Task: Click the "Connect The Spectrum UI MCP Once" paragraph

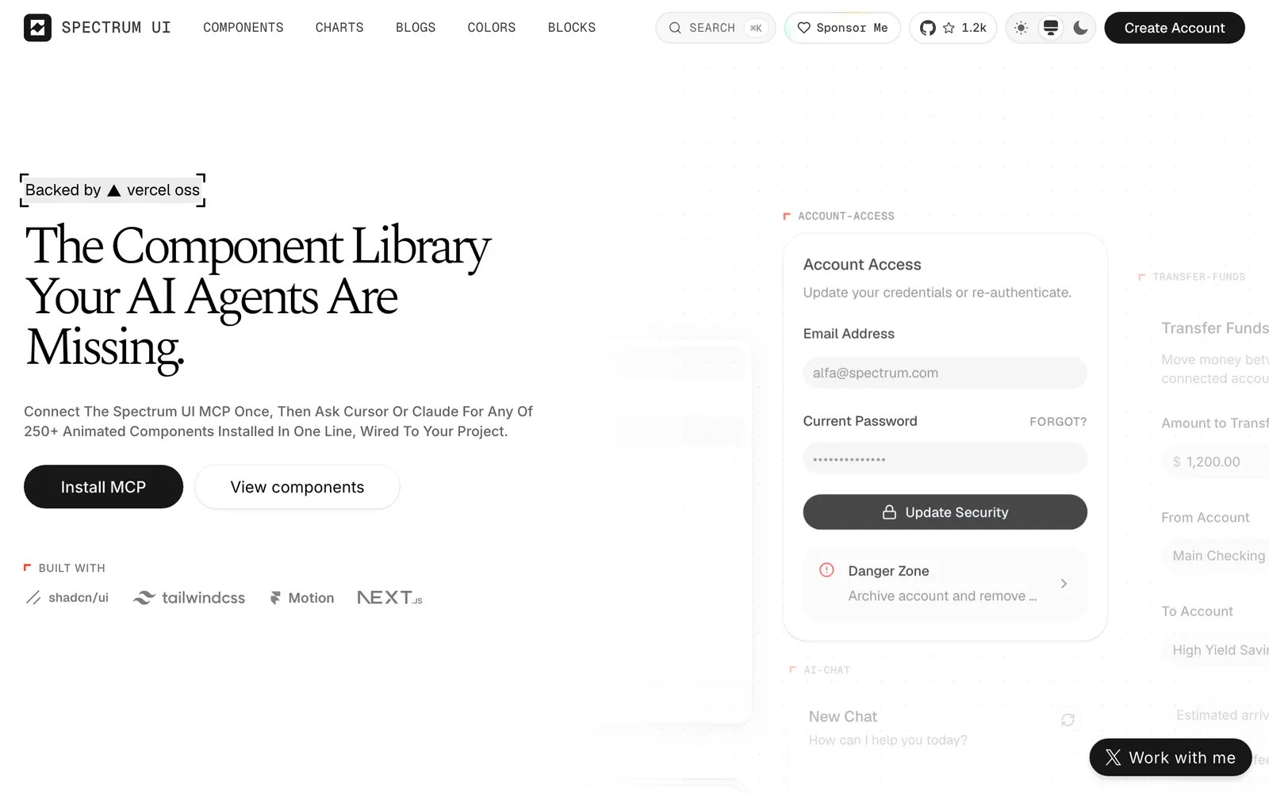Action: click(x=278, y=421)
